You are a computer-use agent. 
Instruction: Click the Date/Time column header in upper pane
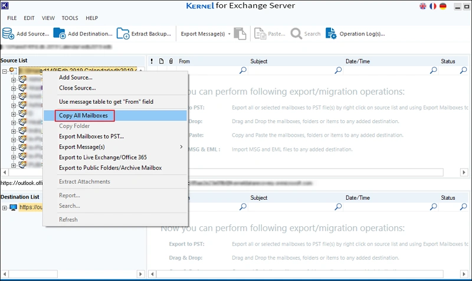[x=358, y=61]
